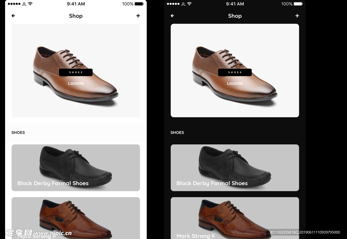Viewport: 347px width, 239px height.
Task: Click the SHOES tag button on the dark card
Action: pyautogui.click(x=235, y=72)
